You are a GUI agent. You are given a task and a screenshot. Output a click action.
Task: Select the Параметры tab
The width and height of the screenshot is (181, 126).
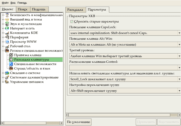(x=97, y=9)
